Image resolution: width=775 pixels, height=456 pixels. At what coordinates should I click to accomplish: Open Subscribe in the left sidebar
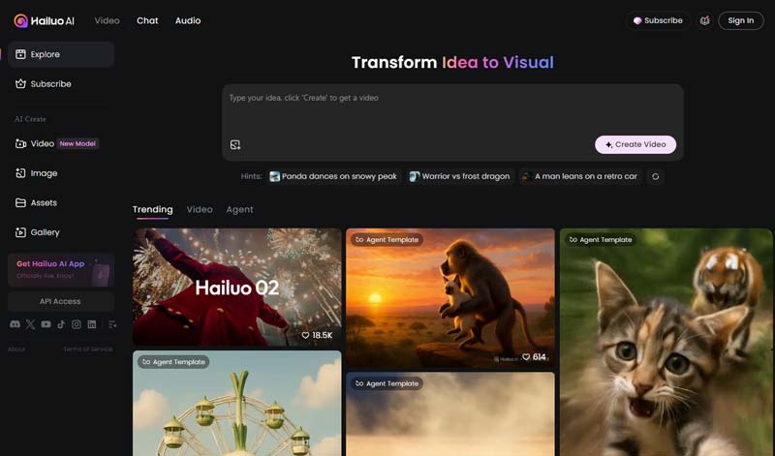pos(61,84)
